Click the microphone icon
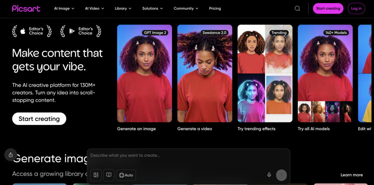This screenshot has width=374, height=185. pos(269,175)
